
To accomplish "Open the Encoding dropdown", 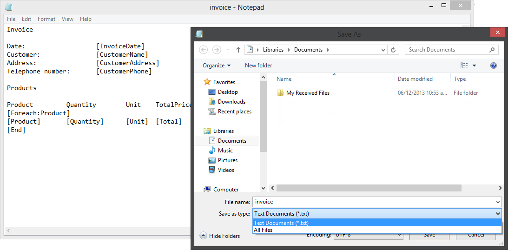I will coord(369,236).
